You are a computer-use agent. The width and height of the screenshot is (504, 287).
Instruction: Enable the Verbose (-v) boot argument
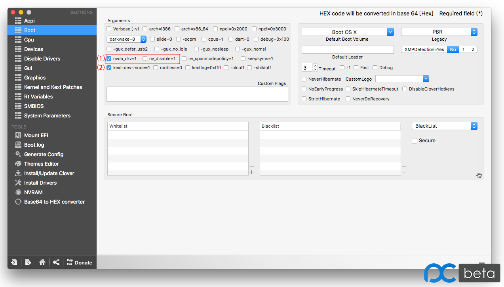[109, 29]
